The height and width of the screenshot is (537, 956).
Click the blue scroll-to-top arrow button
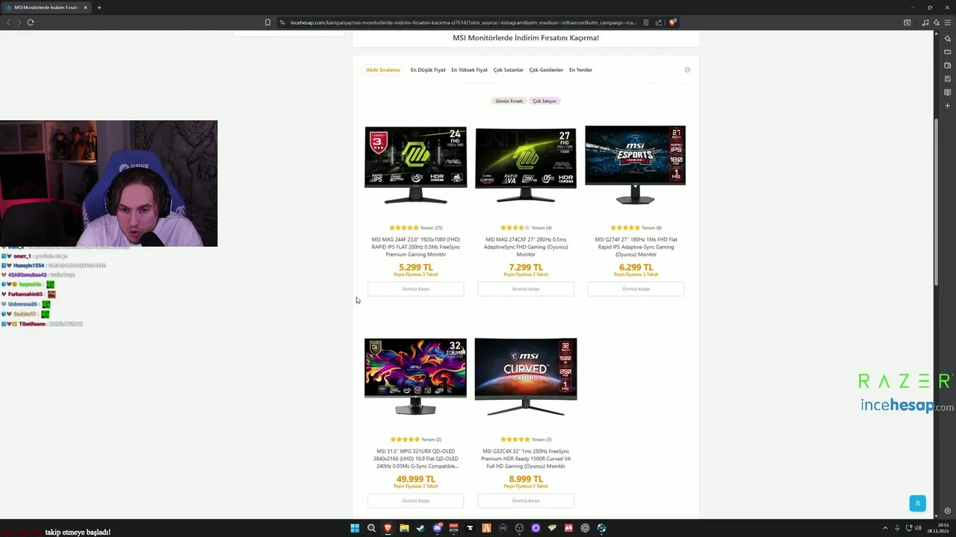tap(918, 503)
